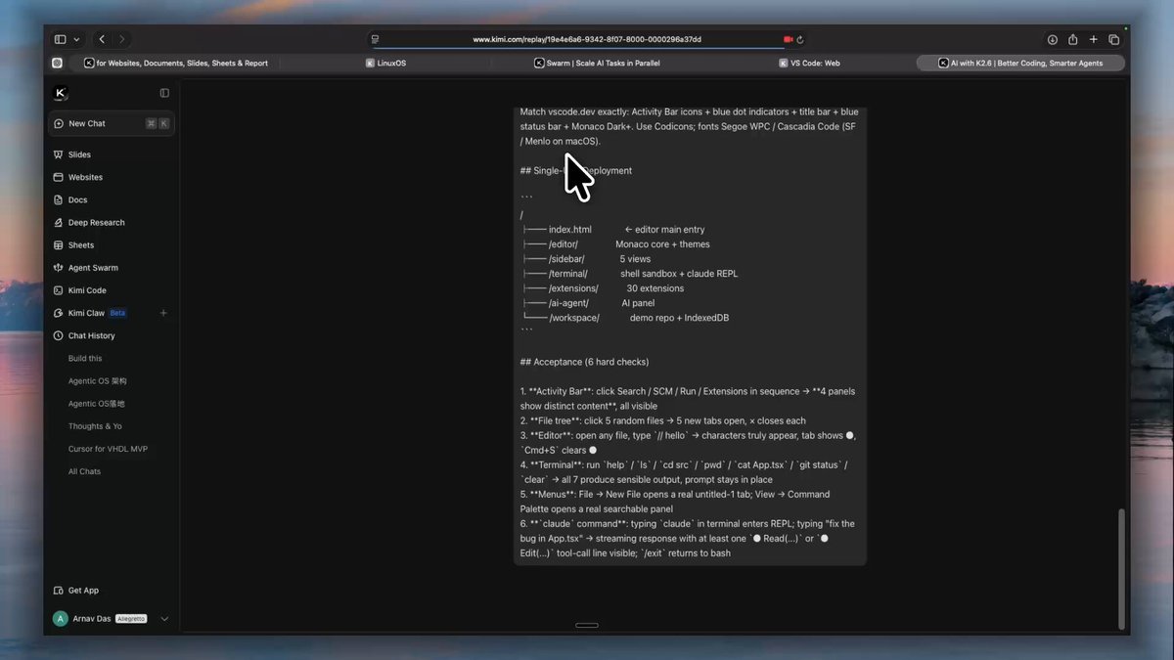
Task: Open the Deep Research icon
Action: coord(59,222)
